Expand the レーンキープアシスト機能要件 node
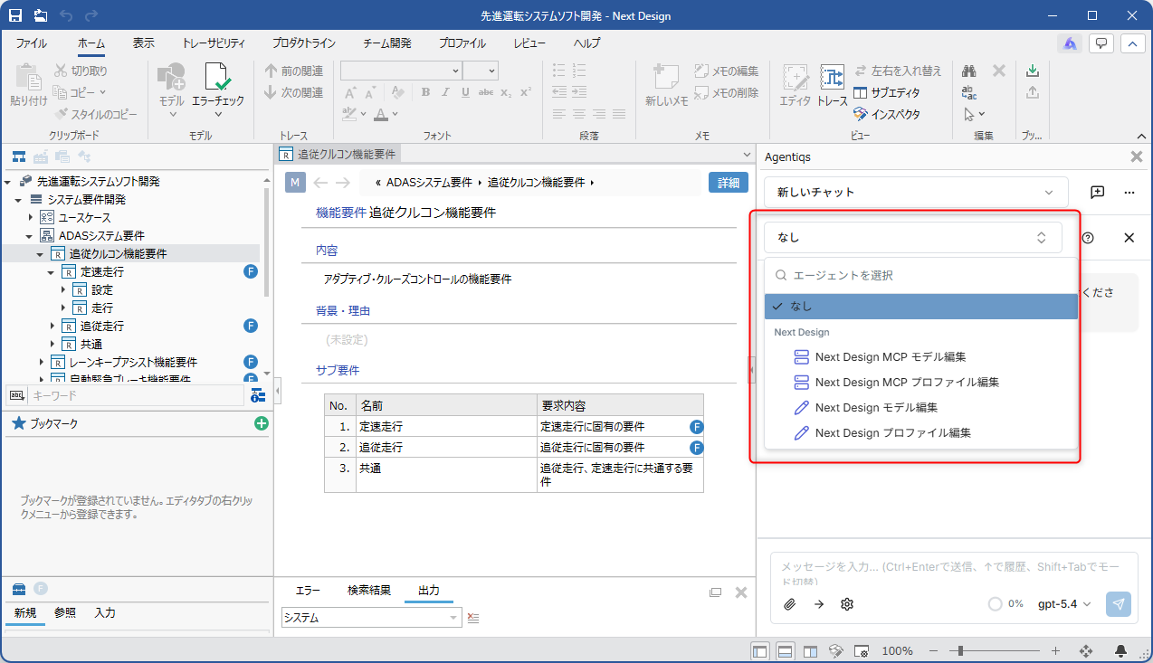 coord(41,363)
